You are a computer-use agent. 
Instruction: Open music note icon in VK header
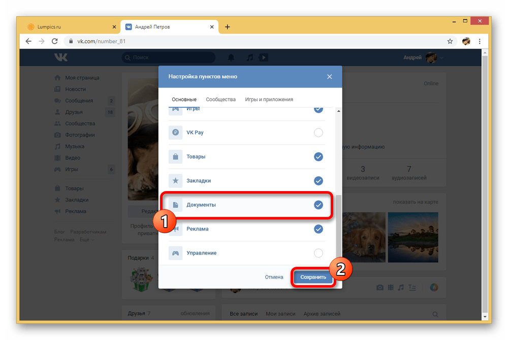250,58
